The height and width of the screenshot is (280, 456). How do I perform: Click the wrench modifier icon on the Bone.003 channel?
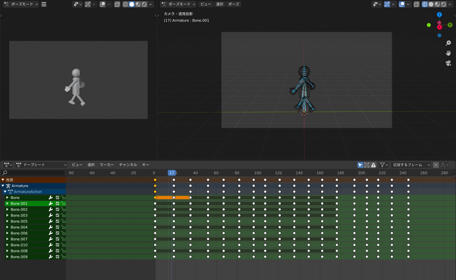pyautogui.click(x=51, y=216)
